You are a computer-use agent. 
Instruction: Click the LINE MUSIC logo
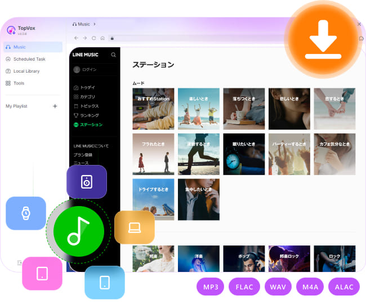(x=86, y=55)
